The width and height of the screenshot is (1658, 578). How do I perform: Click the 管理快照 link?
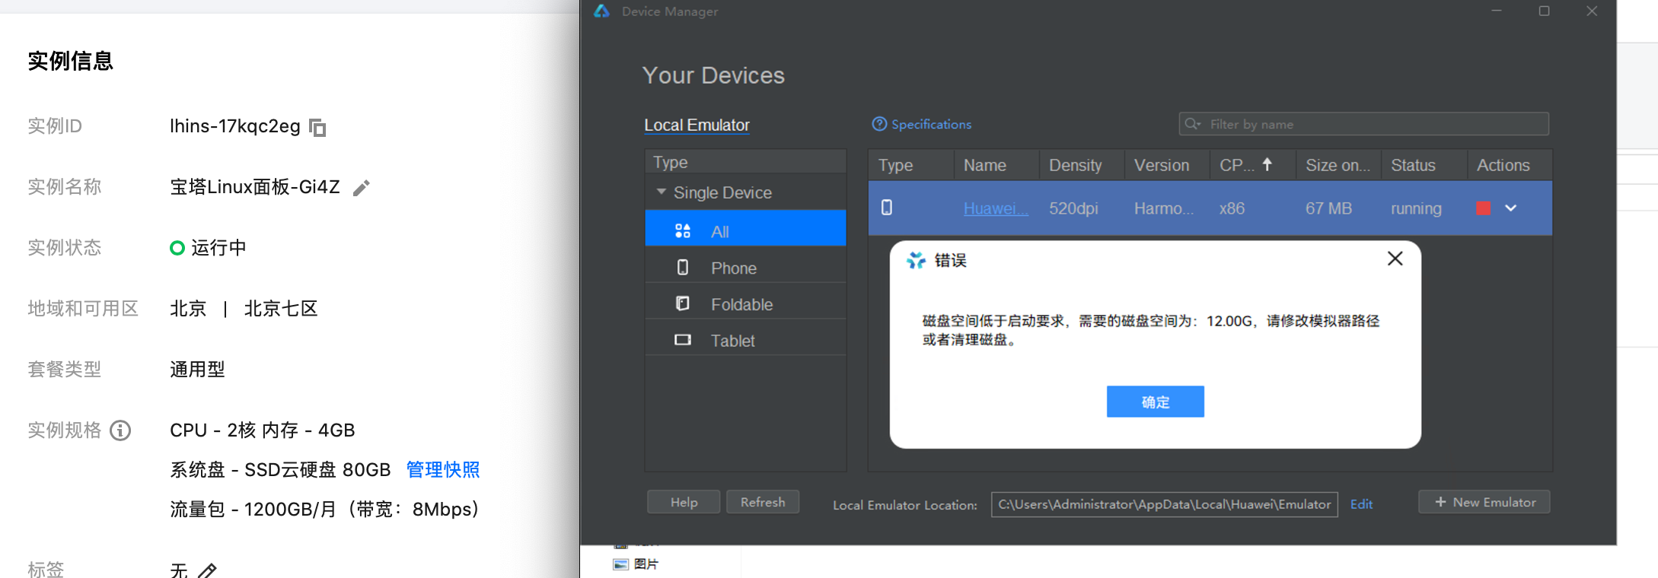pyautogui.click(x=443, y=470)
